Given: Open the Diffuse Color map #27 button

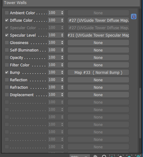Looking at the screenshot, I should click(x=98, y=20).
